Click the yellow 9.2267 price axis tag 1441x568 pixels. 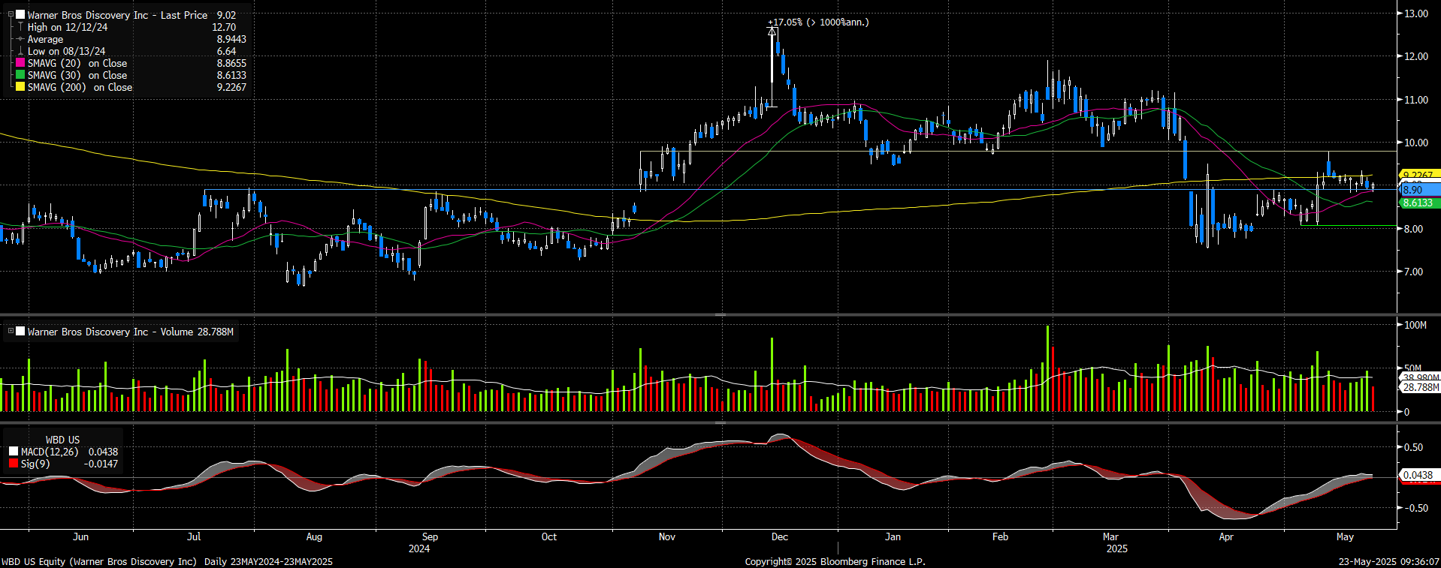[1418, 175]
